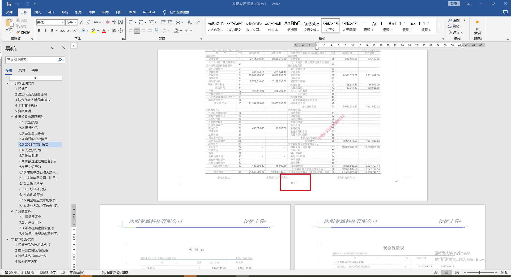Toggle italic formatting
Image resolution: width=511 pixels, height=277 pixels.
point(45,31)
